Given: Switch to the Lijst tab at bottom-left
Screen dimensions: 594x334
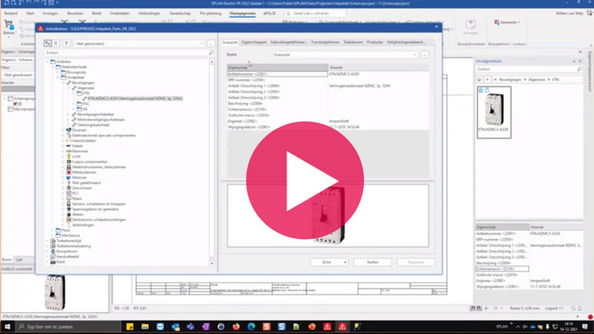Looking at the screenshot, I should tap(19, 260).
